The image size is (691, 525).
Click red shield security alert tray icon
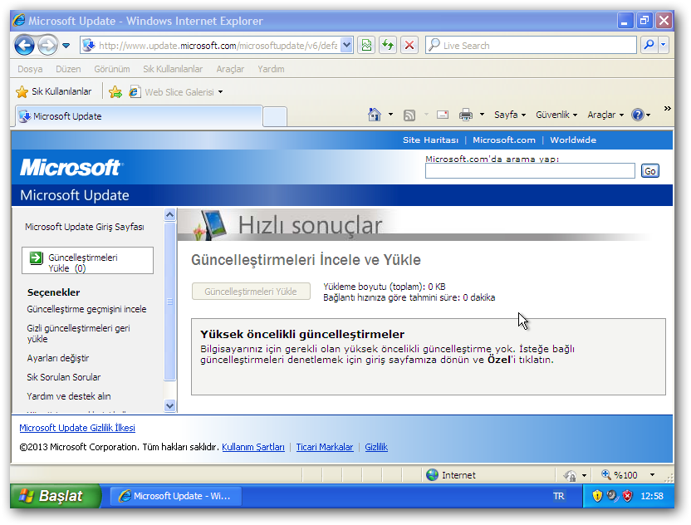(x=628, y=496)
